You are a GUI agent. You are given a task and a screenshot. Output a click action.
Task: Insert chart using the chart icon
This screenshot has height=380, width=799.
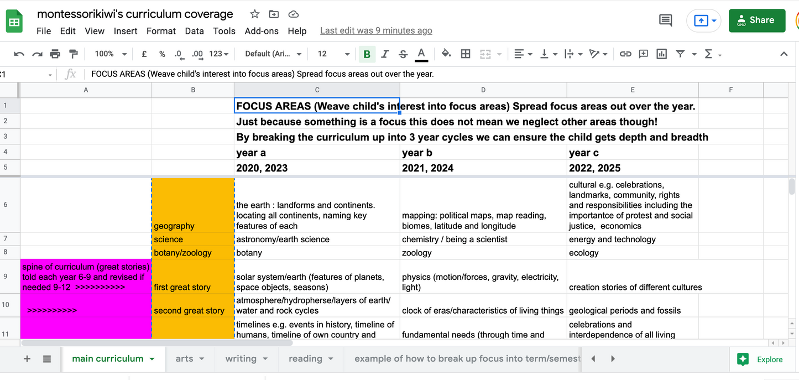661,54
